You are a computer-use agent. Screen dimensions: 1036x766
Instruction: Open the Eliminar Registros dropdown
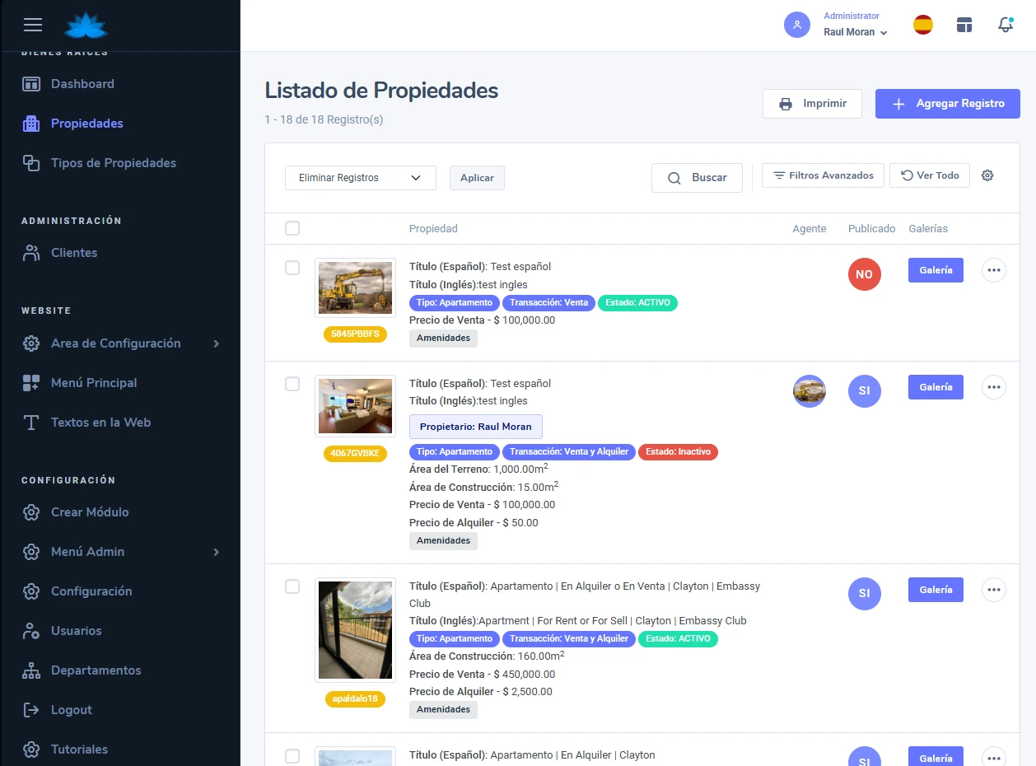[361, 178]
